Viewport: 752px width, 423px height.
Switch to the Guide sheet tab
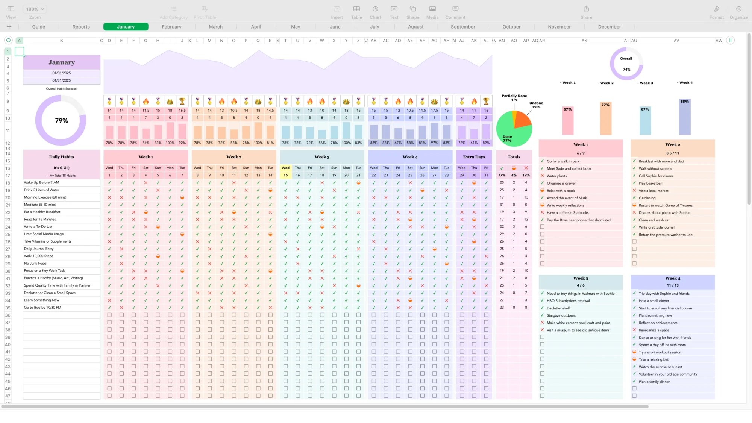[39, 27]
